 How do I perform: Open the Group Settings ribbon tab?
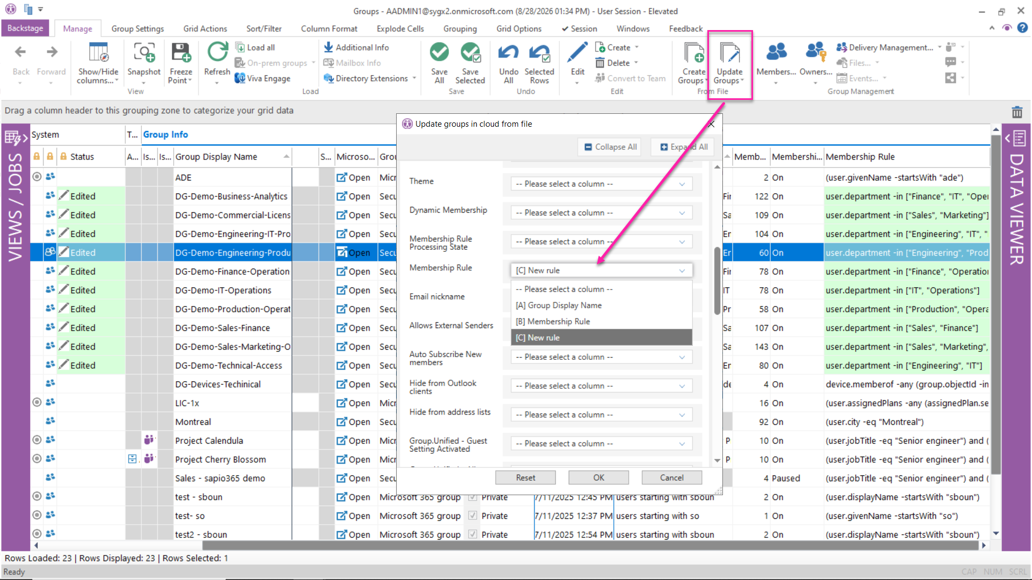tap(138, 28)
